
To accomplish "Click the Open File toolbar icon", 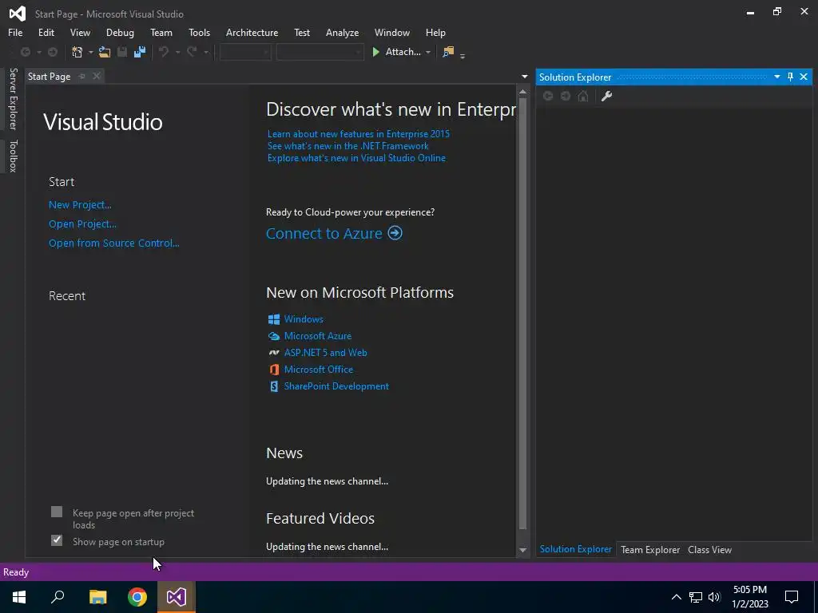I will click(105, 52).
